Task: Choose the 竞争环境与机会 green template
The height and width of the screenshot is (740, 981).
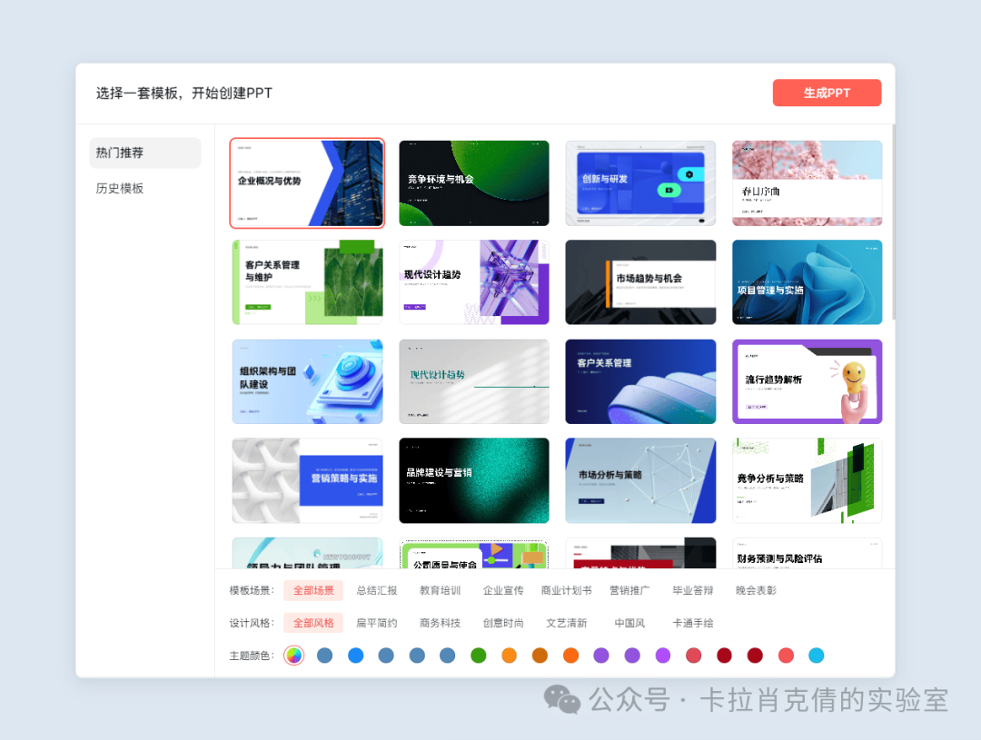Action: pyautogui.click(x=473, y=183)
